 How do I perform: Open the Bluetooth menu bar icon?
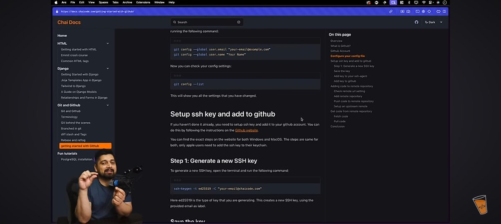click(x=409, y=2)
